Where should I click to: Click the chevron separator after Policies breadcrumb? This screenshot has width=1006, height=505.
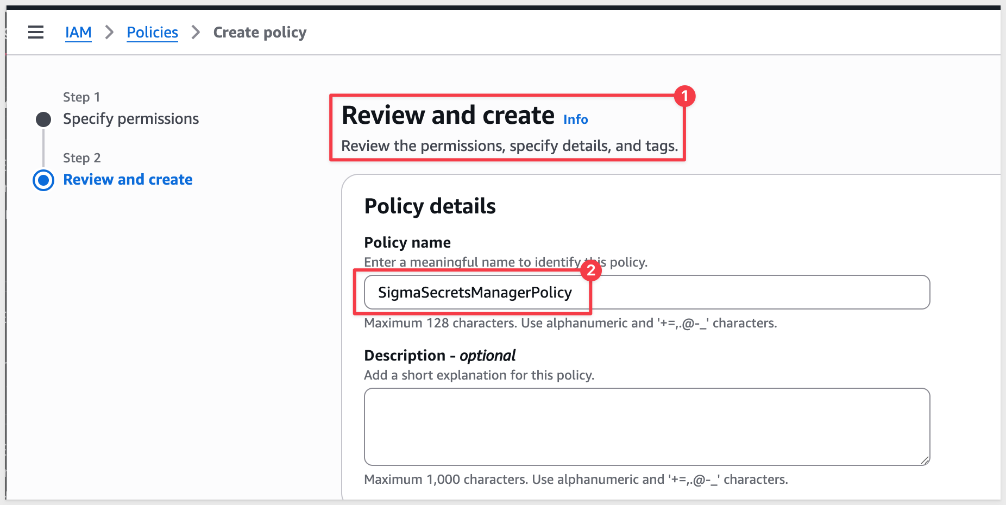(x=196, y=33)
